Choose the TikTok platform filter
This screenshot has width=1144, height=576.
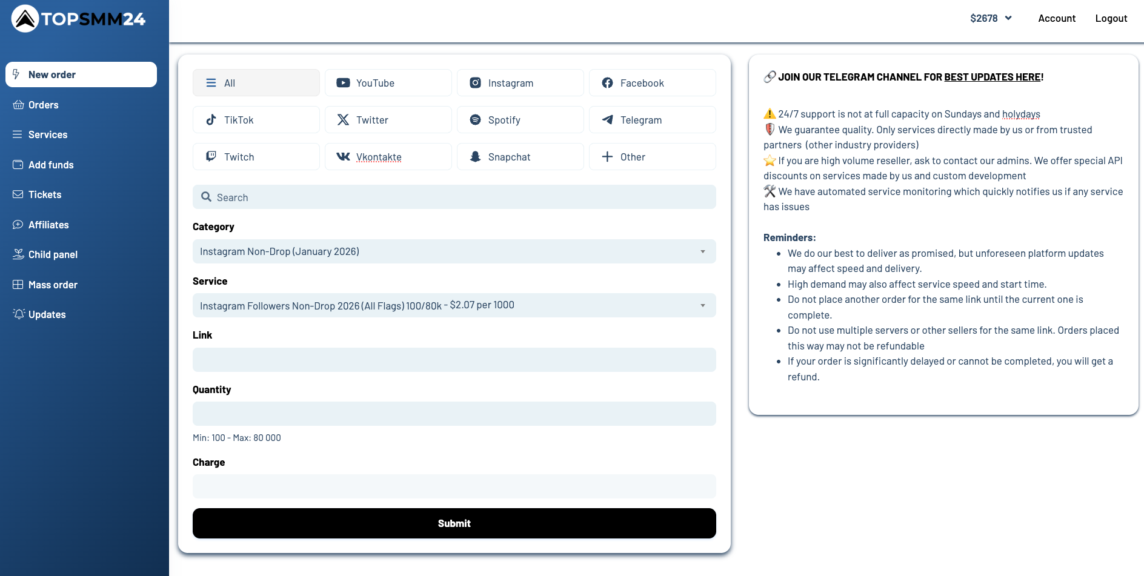(256, 120)
